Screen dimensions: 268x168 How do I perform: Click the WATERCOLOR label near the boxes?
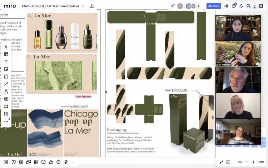tap(176, 90)
